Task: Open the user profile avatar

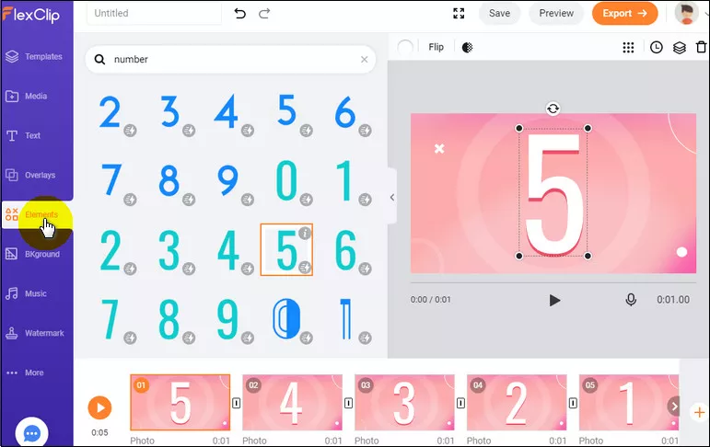Action: pyautogui.click(x=686, y=13)
